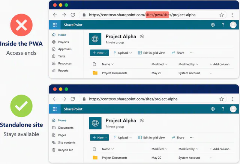Click lock icon in standalone site address bar
The width and height of the screenshot is (240, 164).
point(84,99)
